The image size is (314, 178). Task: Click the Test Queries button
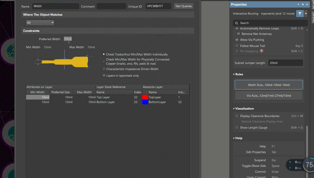(183, 6)
